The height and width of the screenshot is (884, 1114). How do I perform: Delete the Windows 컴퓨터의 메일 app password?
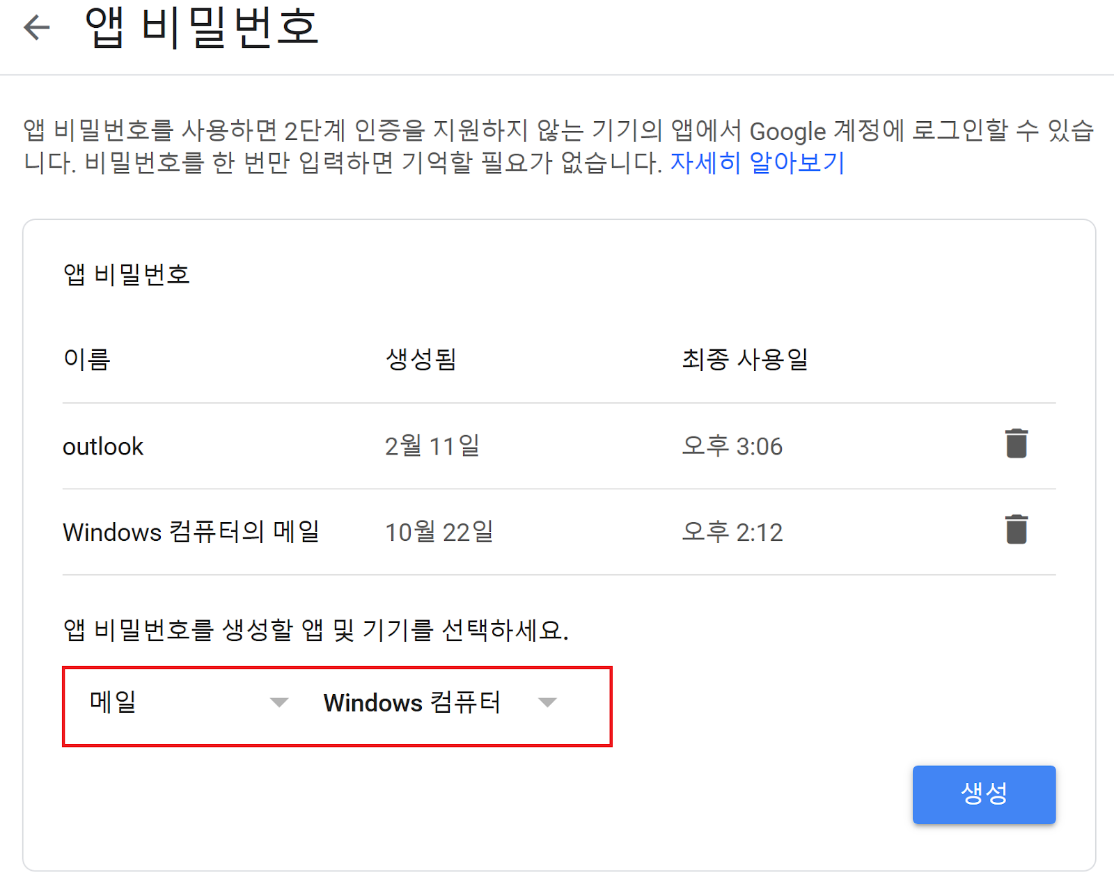pos(1016,530)
